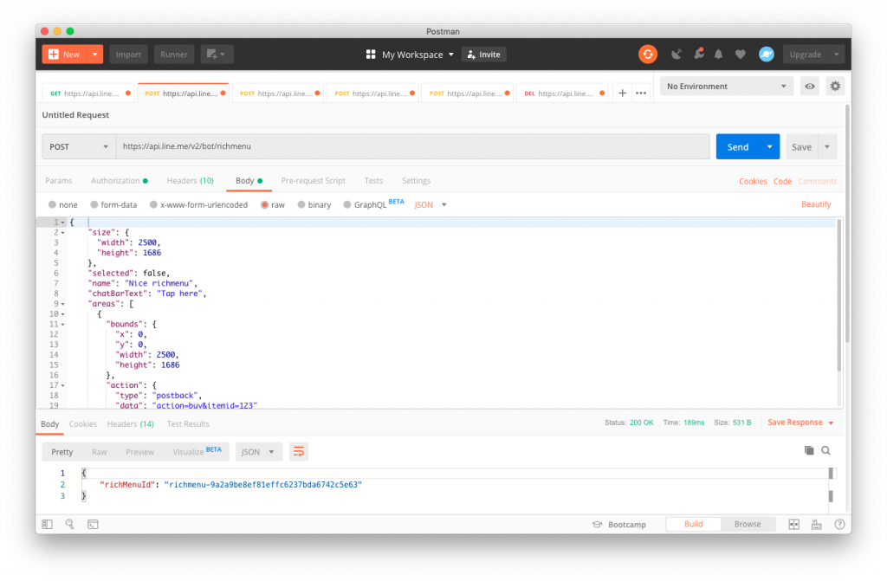This screenshot has width=887, height=581.
Task: Open the user avatar menu
Action: (x=767, y=55)
